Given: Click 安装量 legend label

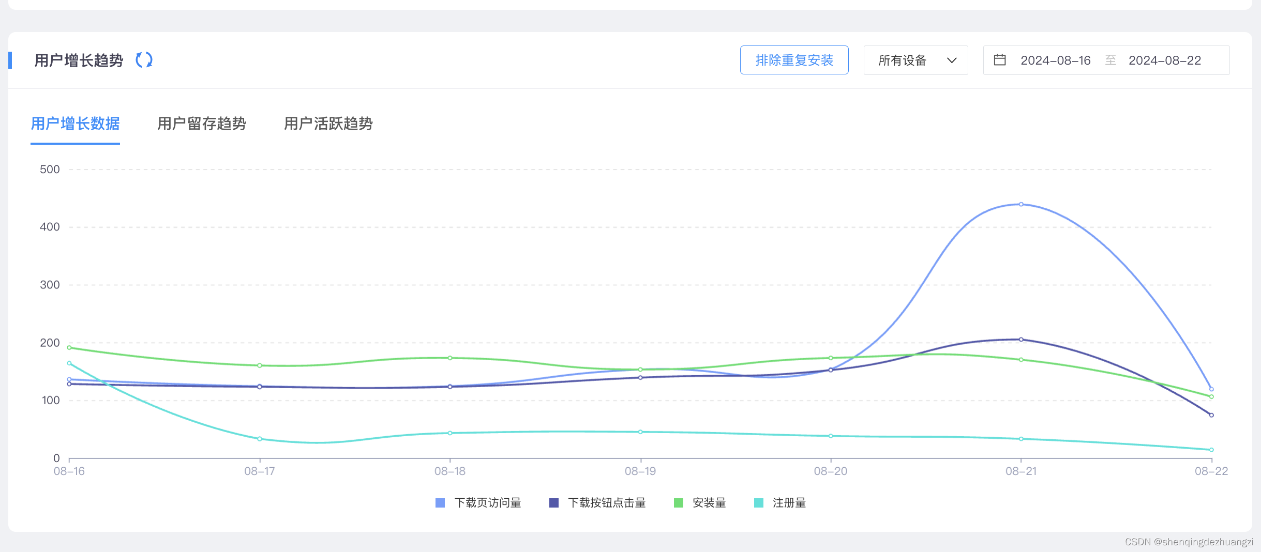Looking at the screenshot, I should 709,503.
